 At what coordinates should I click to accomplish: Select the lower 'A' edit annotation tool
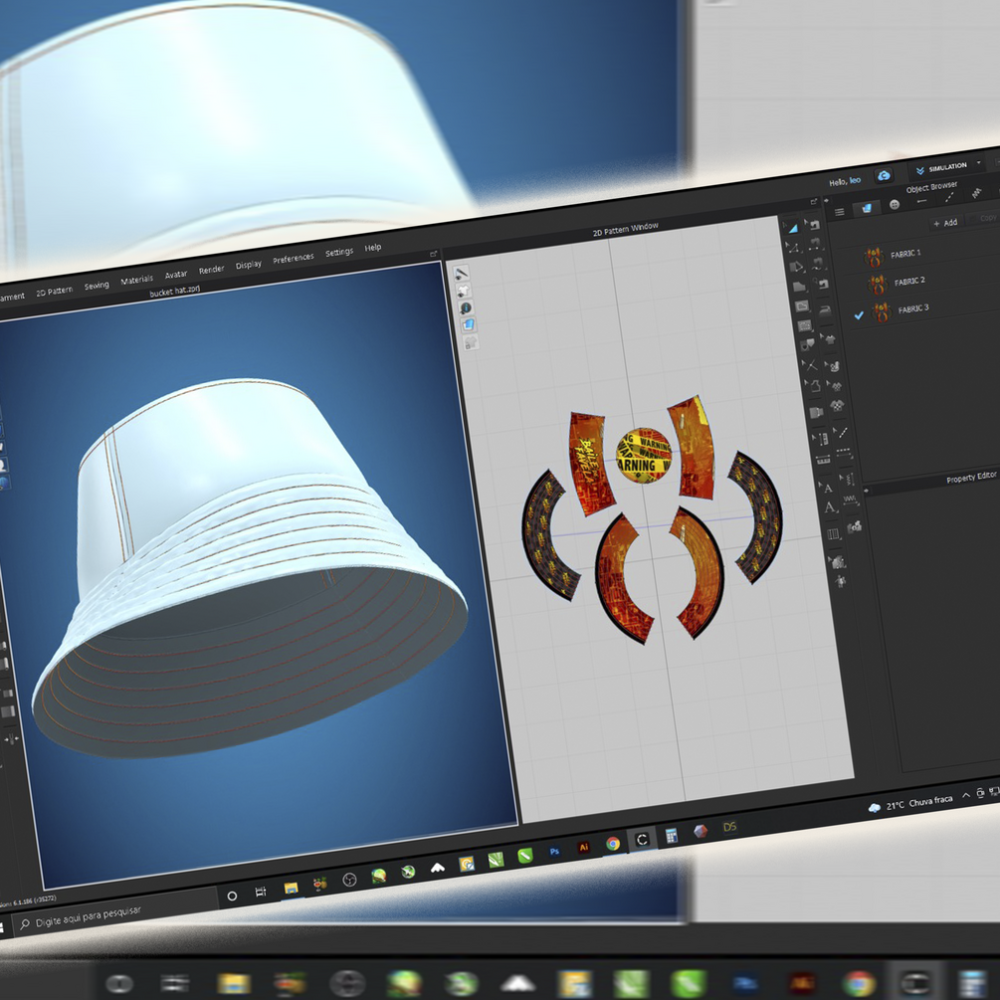[x=829, y=507]
